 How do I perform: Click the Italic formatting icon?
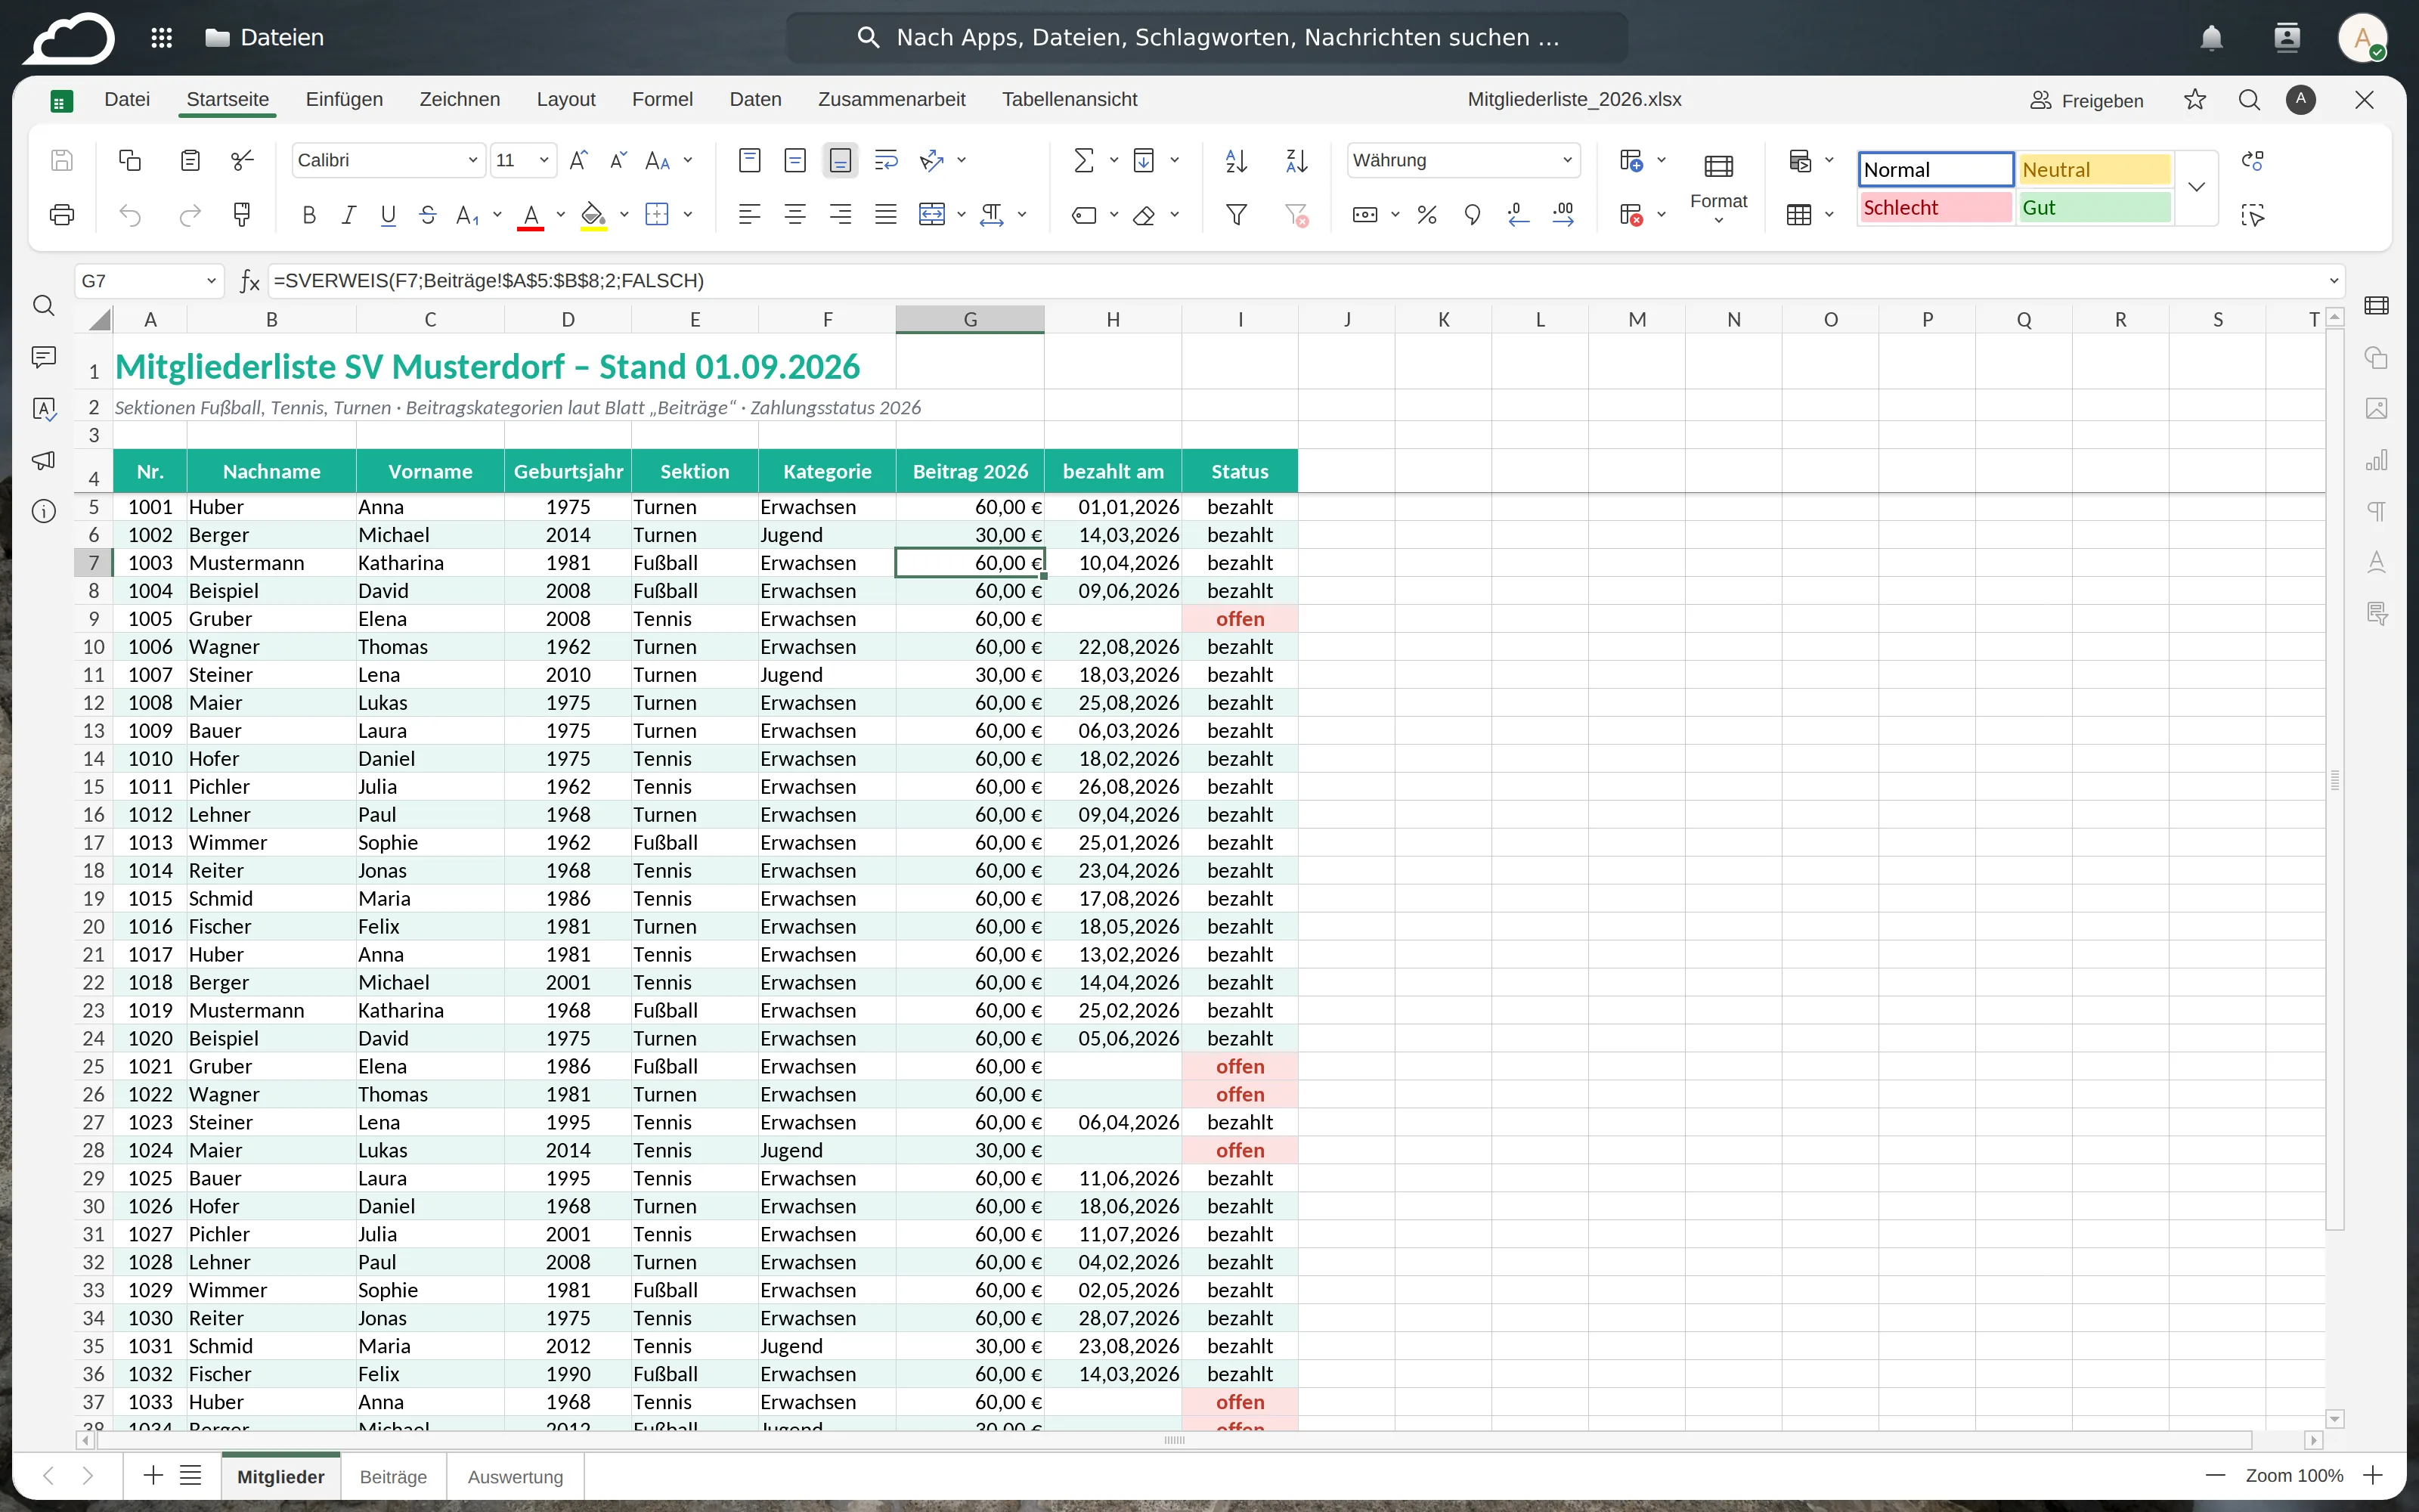click(348, 215)
